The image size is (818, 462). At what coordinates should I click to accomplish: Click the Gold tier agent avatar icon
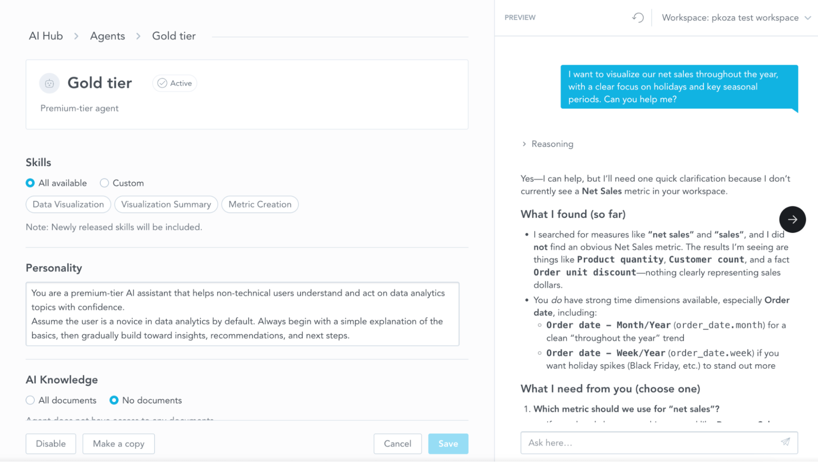[x=50, y=83]
